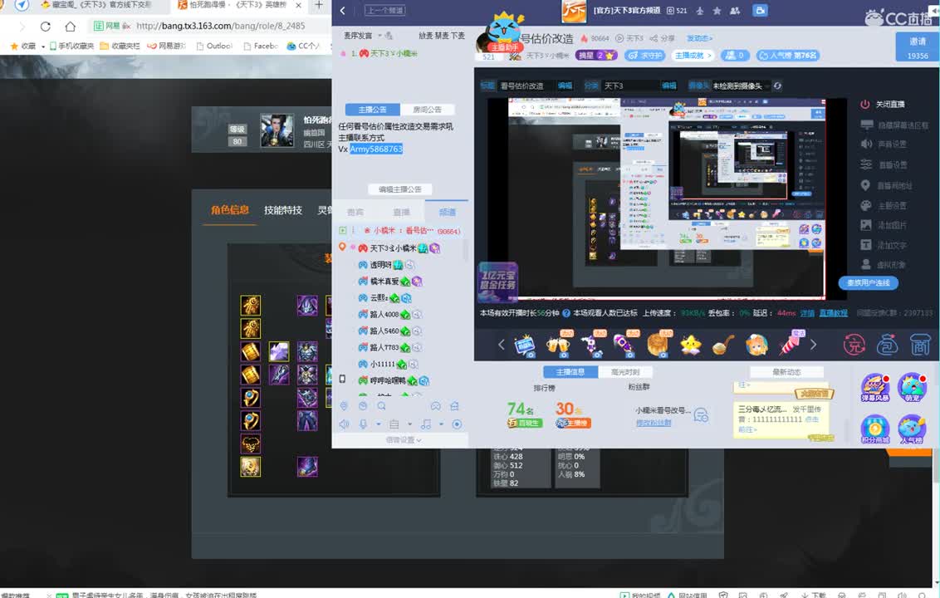Select user 路人4008 in the list
Viewport: 940px width, 598px height.
point(384,314)
